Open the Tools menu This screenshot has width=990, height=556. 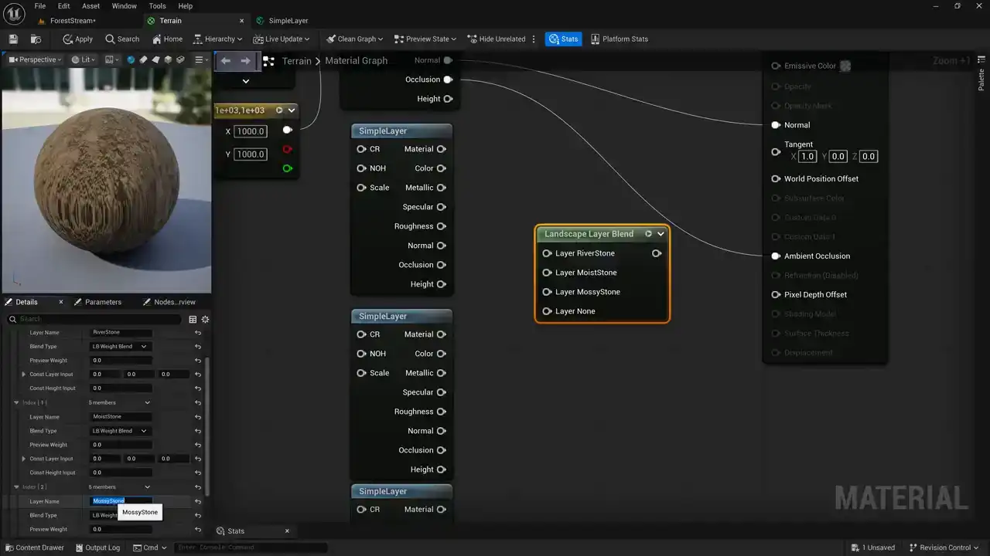click(x=157, y=5)
